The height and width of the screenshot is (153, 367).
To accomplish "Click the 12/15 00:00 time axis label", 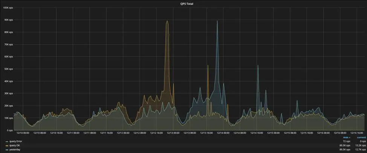I will [x=274, y=133].
